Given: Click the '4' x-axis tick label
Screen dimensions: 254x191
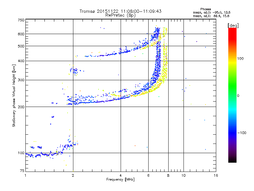Looking at the screenshot, I should pos(121,175).
